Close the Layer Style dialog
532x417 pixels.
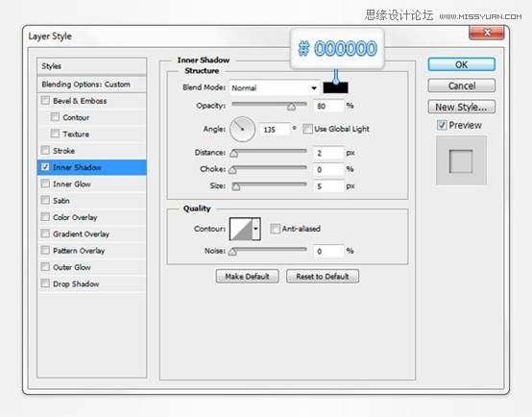point(487,33)
